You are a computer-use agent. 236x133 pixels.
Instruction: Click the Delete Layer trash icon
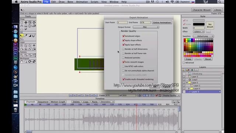192,70
